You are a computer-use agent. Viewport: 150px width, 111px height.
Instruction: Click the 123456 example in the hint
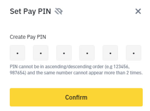coord(121,67)
